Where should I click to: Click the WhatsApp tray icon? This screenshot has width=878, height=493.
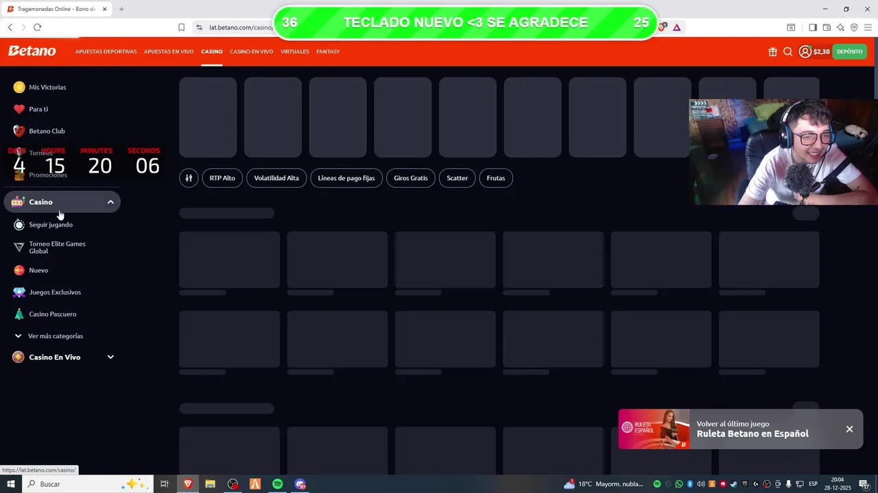pos(678,483)
